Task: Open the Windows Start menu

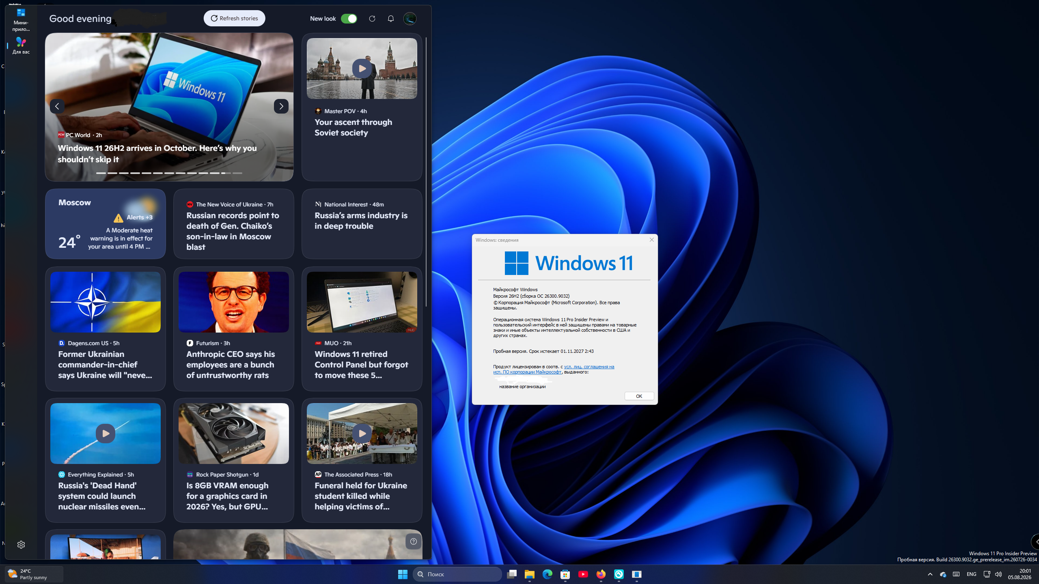Action: [x=403, y=574]
